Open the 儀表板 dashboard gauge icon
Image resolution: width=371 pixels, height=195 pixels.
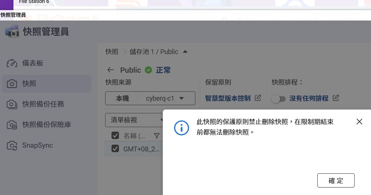point(12,63)
